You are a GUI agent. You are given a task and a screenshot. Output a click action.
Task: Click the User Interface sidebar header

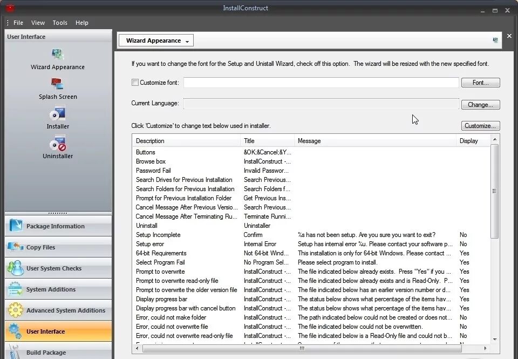[x=58, y=37]
